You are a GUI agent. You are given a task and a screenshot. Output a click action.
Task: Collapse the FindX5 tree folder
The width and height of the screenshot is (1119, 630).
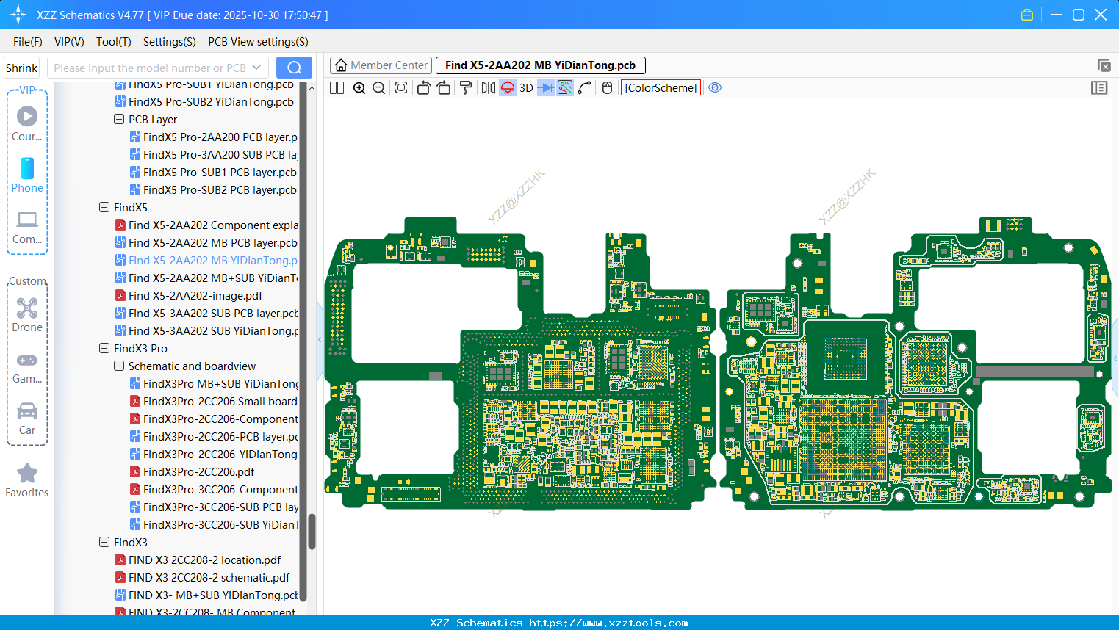(104, 208)
